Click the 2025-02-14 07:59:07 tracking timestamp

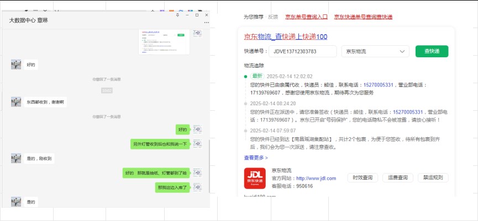273,131
